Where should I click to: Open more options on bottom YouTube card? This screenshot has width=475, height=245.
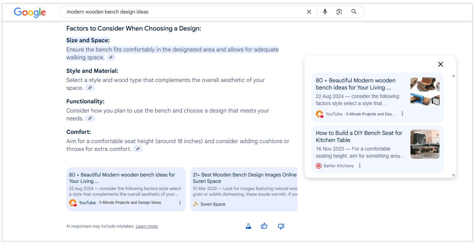click(x=180, y=203)
